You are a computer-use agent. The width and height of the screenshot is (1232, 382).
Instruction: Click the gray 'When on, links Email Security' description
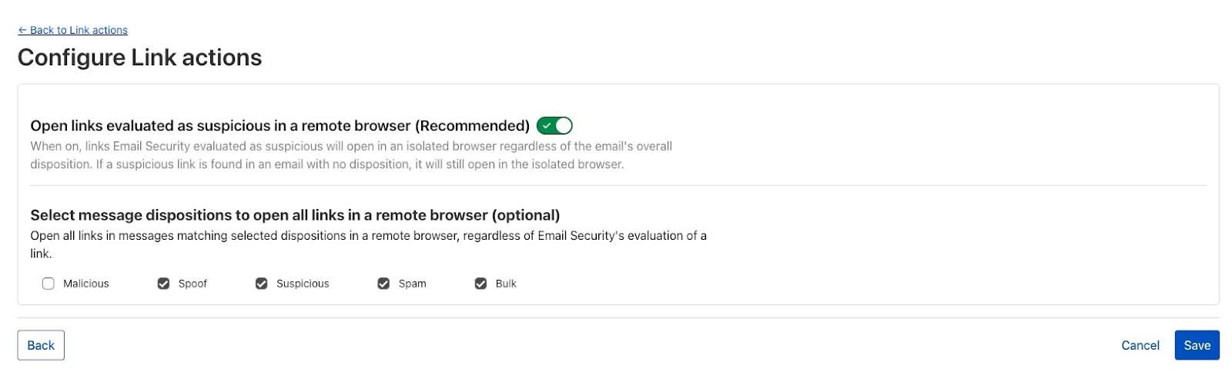(350, 154)
